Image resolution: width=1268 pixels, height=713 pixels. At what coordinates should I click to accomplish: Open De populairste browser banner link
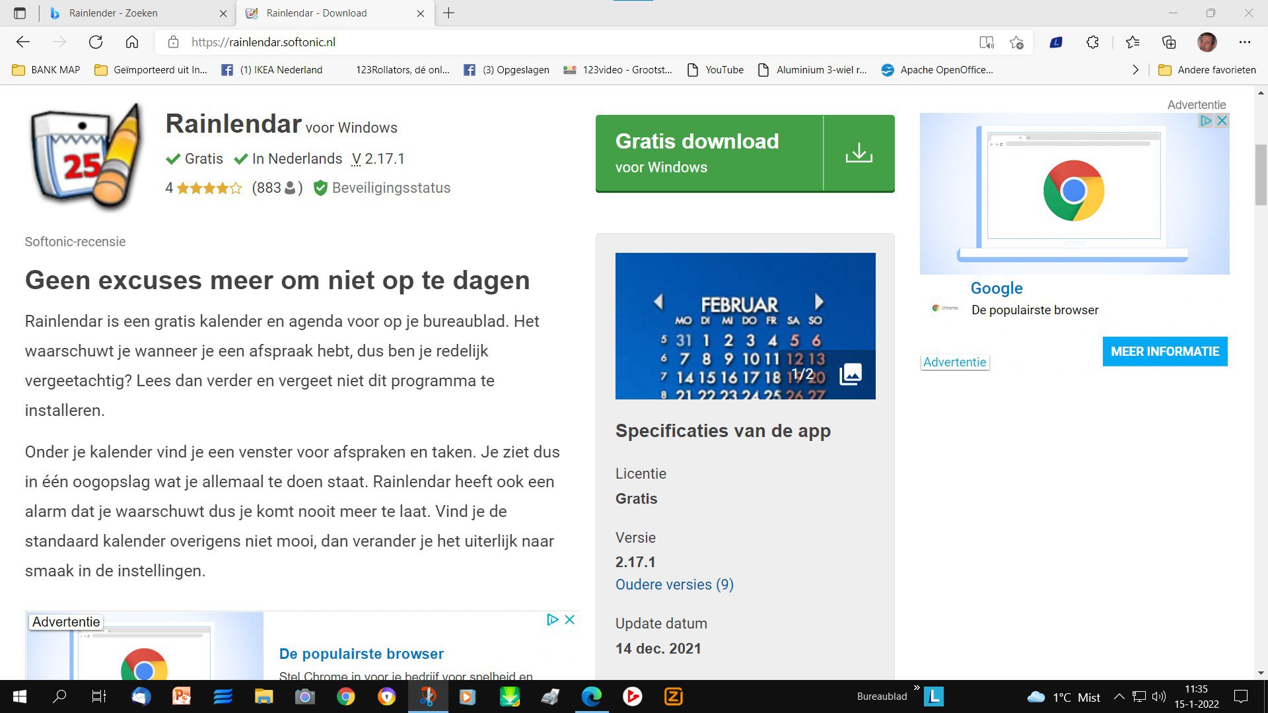click(361, 654)
